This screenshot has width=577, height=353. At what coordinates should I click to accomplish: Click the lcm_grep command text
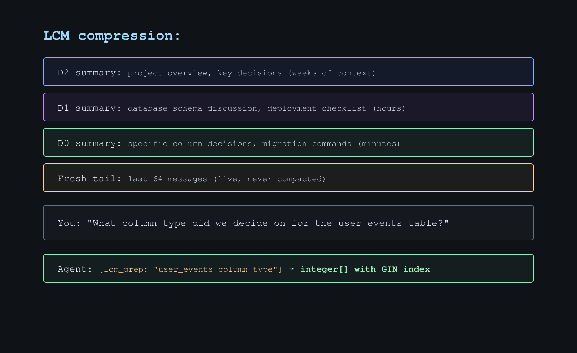tap(124, 269)
